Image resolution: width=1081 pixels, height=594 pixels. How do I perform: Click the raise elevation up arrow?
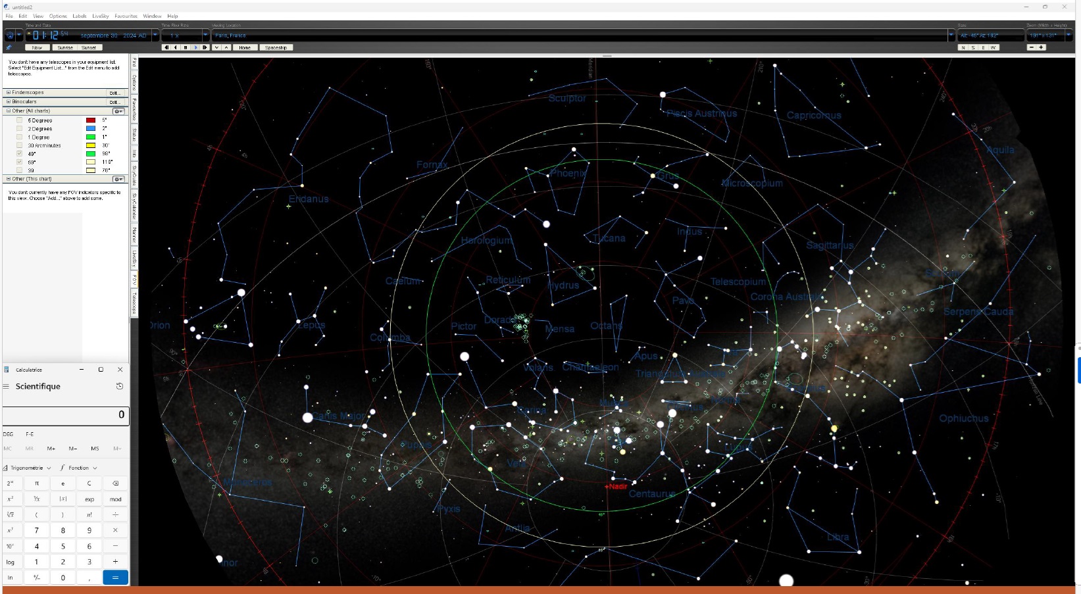pos(226,47)
